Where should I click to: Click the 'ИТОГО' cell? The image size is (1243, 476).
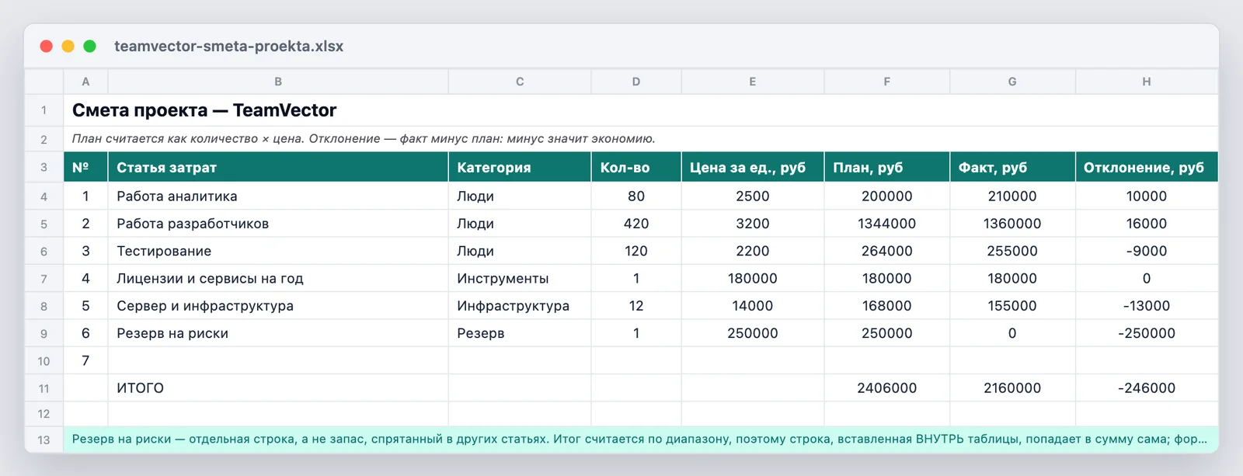278,388
